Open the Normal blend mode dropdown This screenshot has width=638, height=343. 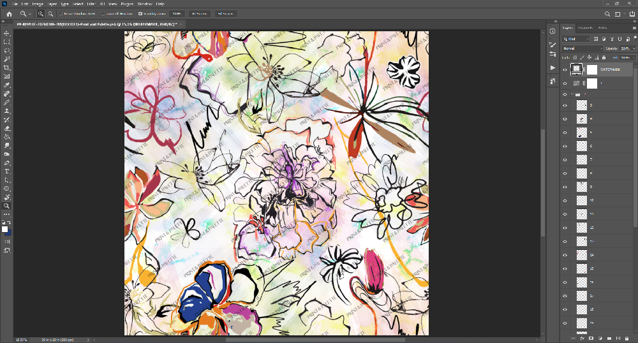tap(582, 48)
